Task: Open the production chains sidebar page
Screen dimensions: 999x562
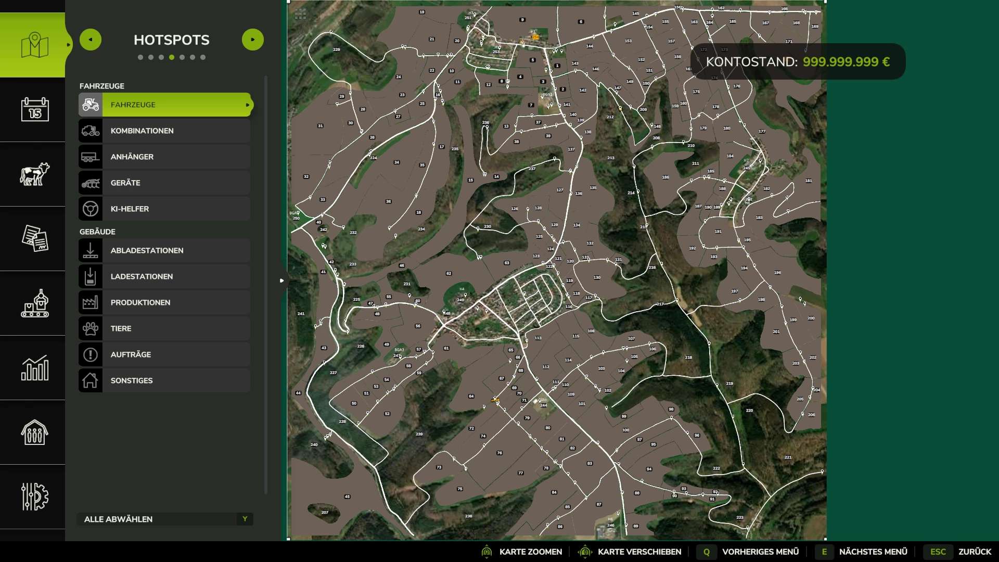Action: point(34,303)
